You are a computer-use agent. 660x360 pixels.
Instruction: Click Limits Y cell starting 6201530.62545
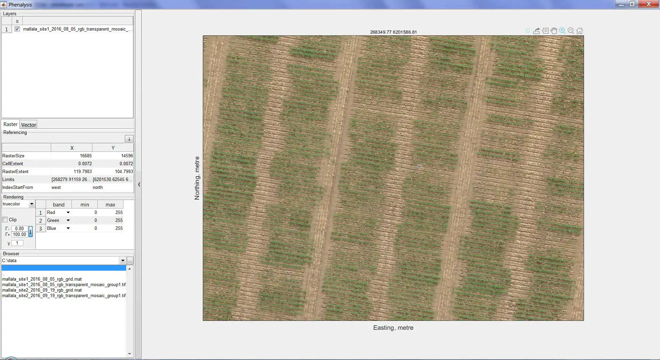(x=113, y=180)
